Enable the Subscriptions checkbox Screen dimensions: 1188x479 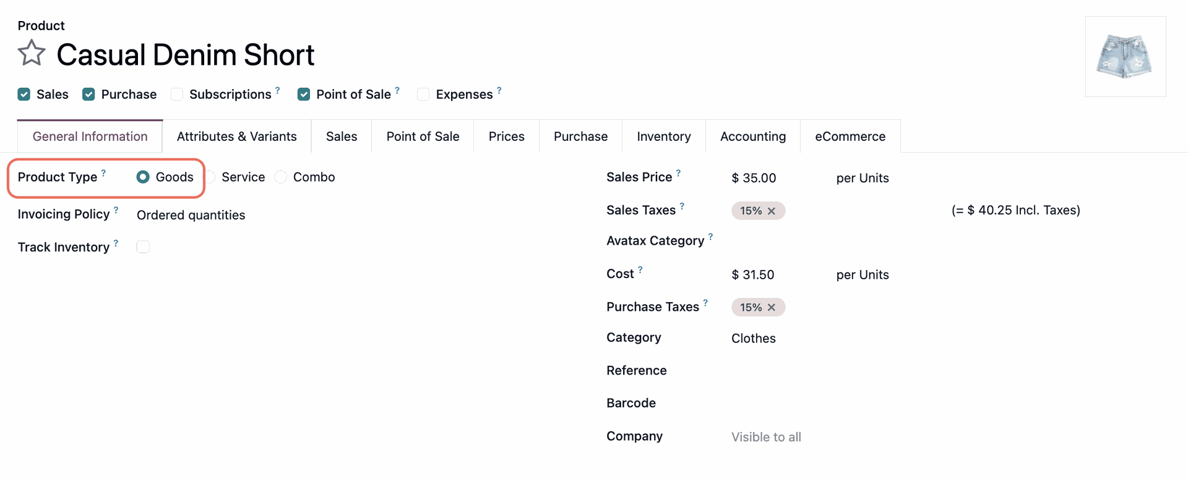pos(177,95)
